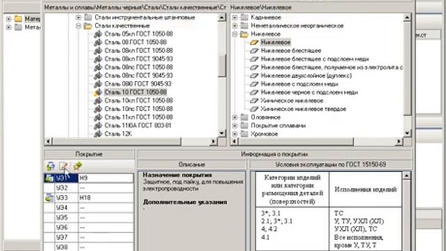The width and height of the screenshot is (446, 251).
Task: Click the Н18 cell
Action: coord(106,198)
